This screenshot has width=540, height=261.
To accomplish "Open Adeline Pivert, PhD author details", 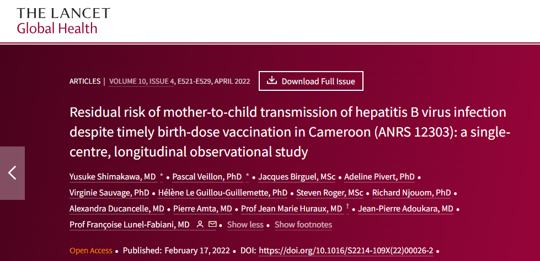I will click(379, 177).
